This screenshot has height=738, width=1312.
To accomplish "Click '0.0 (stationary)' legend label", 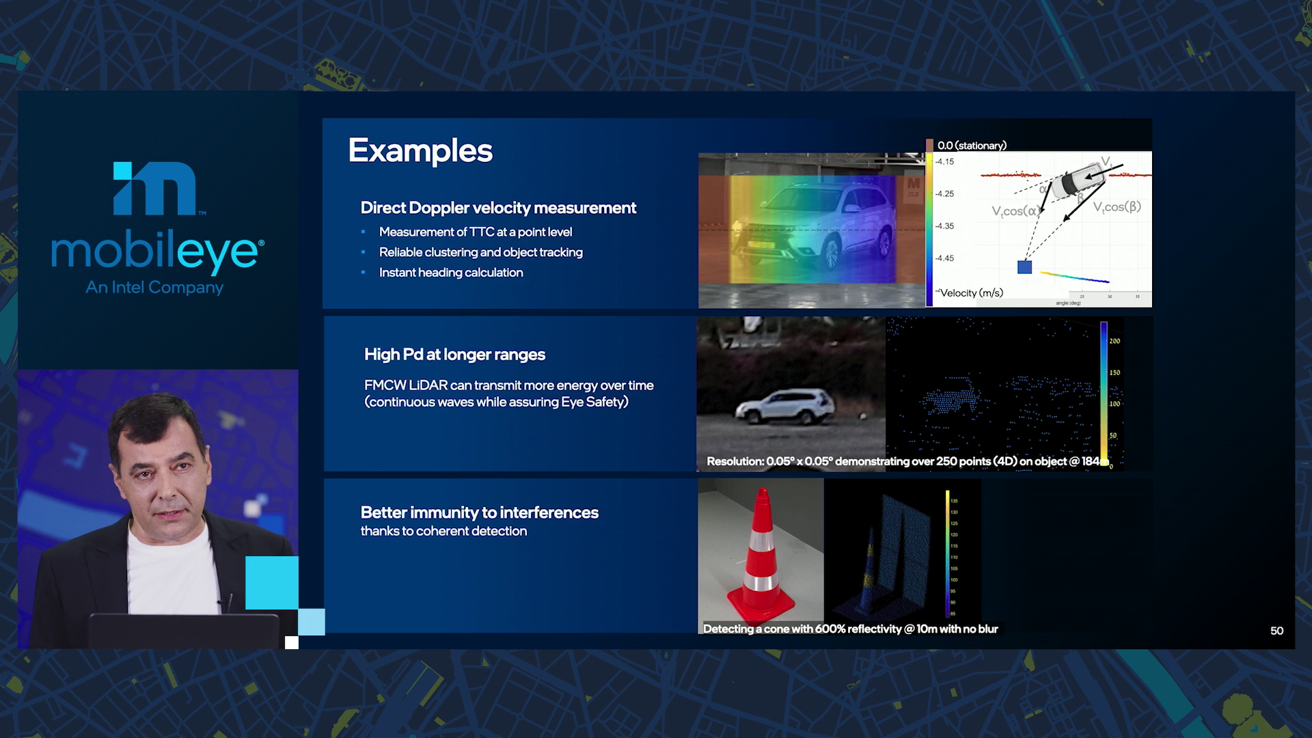I will click(972, 146).
